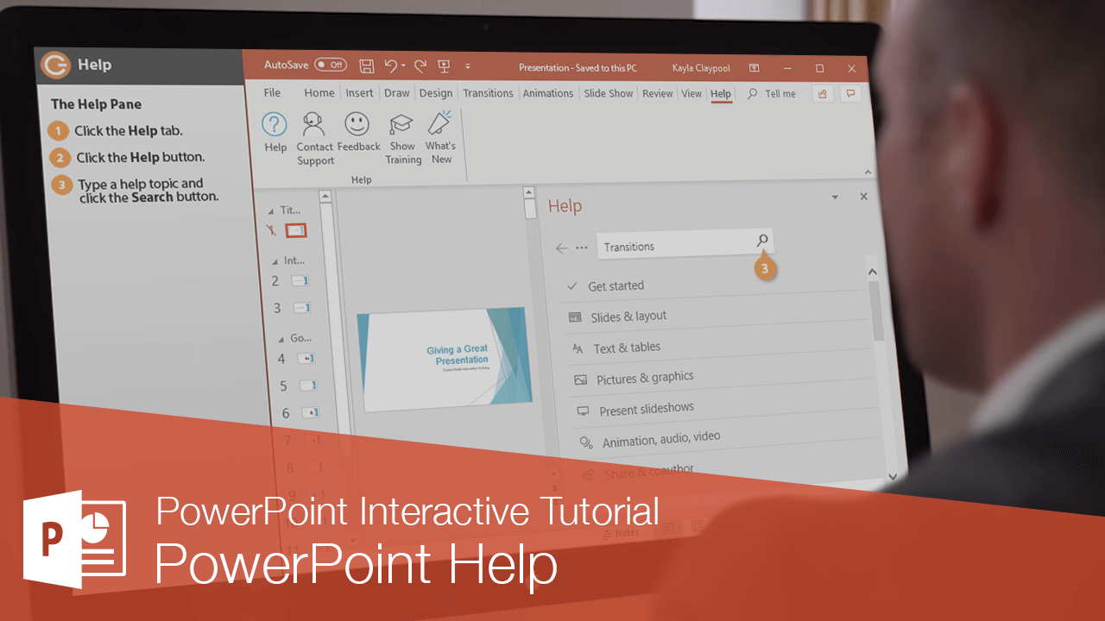Select the Pictures & graphics help topic
The width and height of the screenshot is (1105, 621).
pos(646,378)
